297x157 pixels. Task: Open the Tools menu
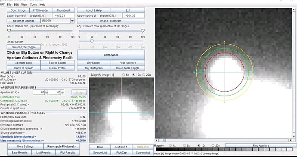(x=34, y=5)
